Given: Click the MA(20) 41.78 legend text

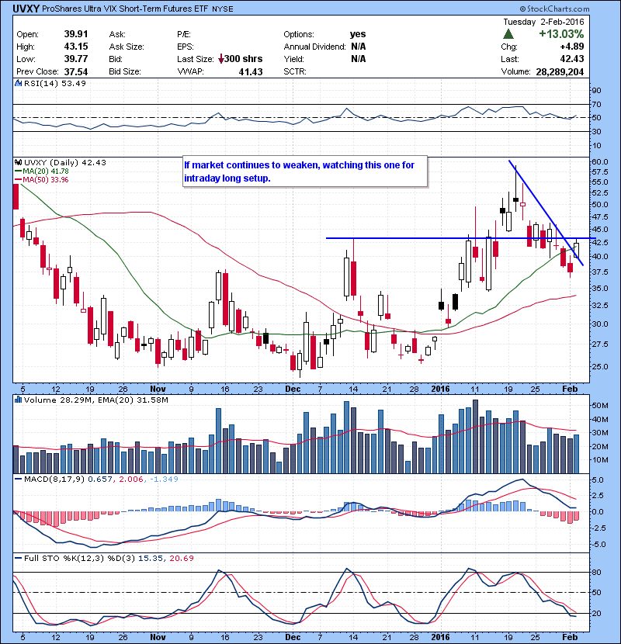Looking at the screenshot, I should coord(46,171).
